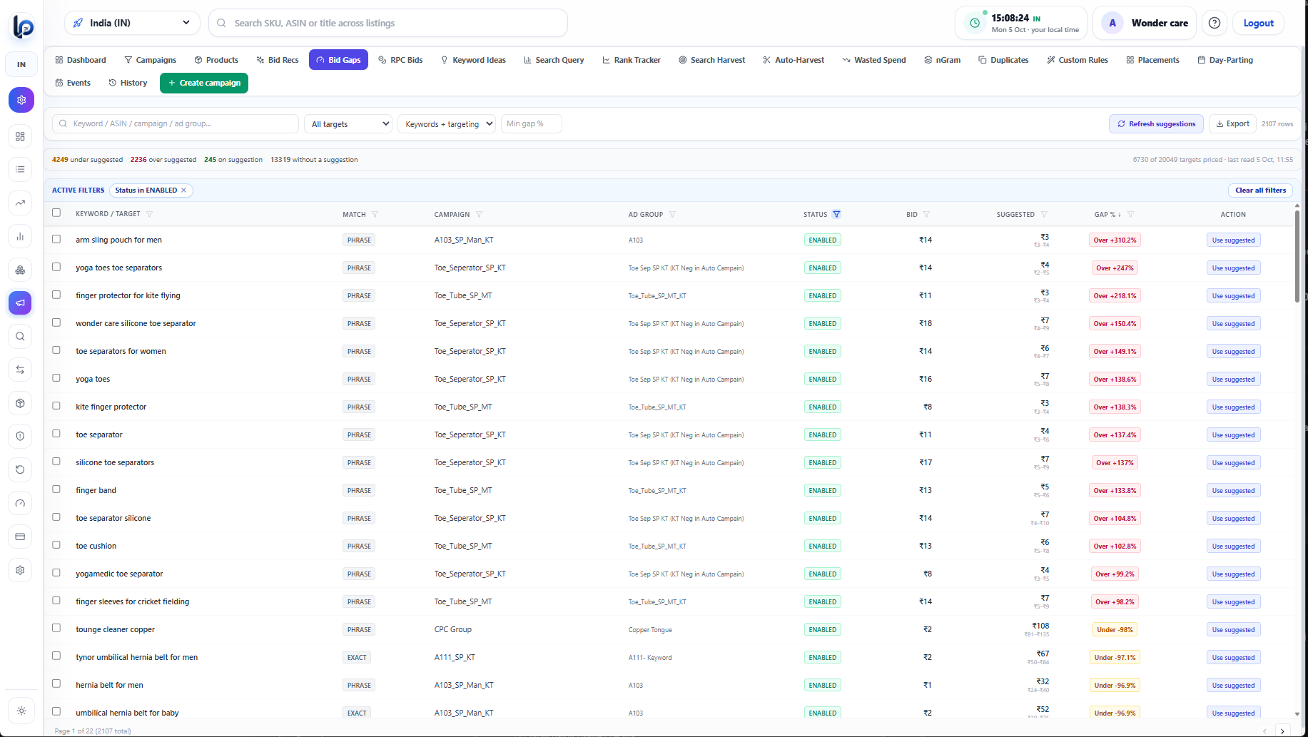Screen dimensions: 1308x737
Task: Click Refresh suggestions button
Action: click(x=1156, y=123)
